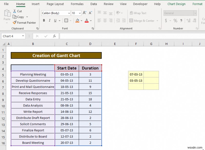Switch to the Chart Design tab
This screenshot has height=150, width=205.
tap(176, 4)
